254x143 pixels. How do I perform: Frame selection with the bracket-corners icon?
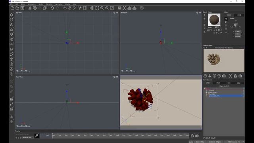[97, 8]
